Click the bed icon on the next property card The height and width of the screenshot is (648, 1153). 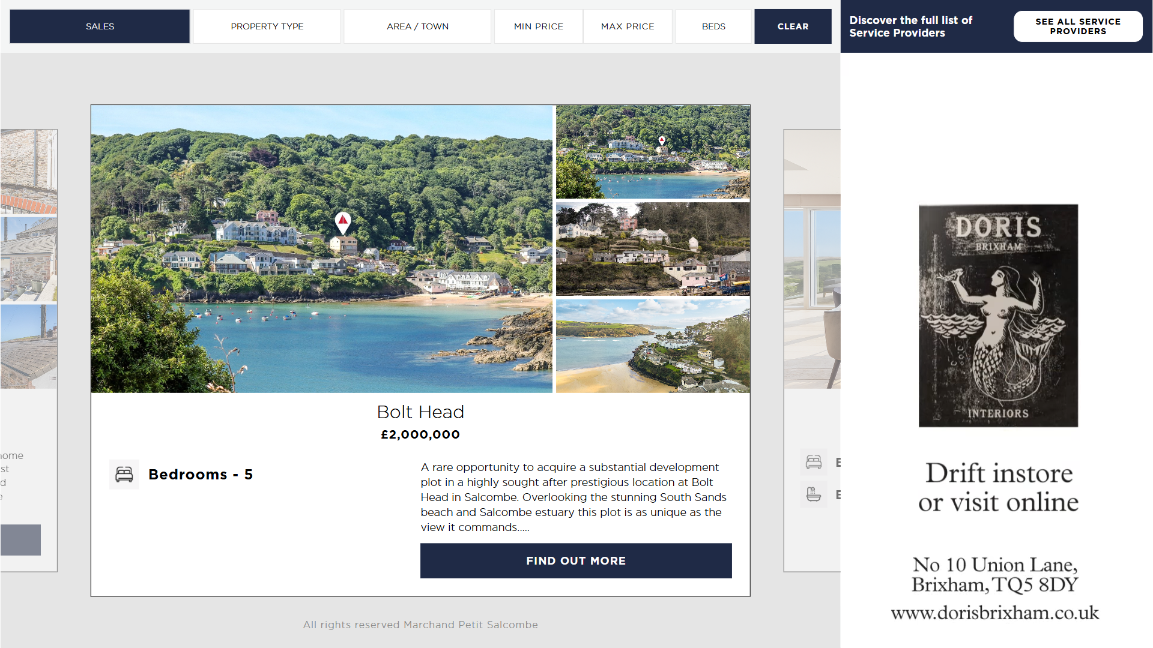pyautogui.click(x=814, y=462)
